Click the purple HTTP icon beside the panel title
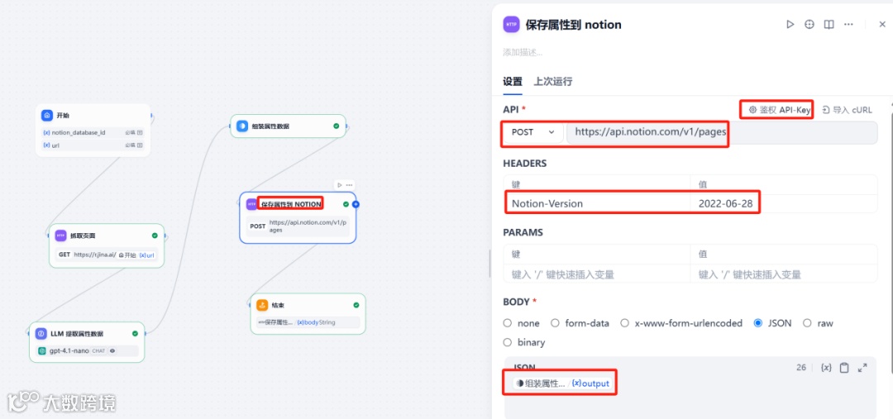The width and height of the screenshot is (893, 419). 512,25
